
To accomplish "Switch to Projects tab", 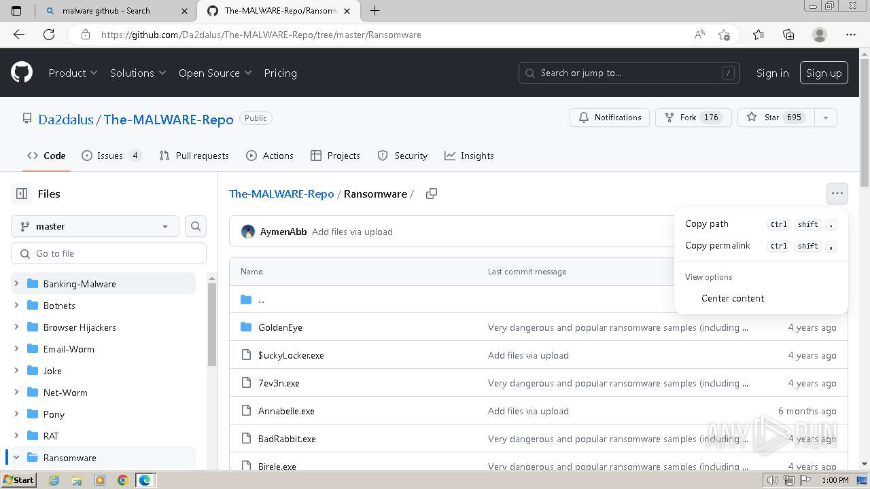I will coord(335,156).
